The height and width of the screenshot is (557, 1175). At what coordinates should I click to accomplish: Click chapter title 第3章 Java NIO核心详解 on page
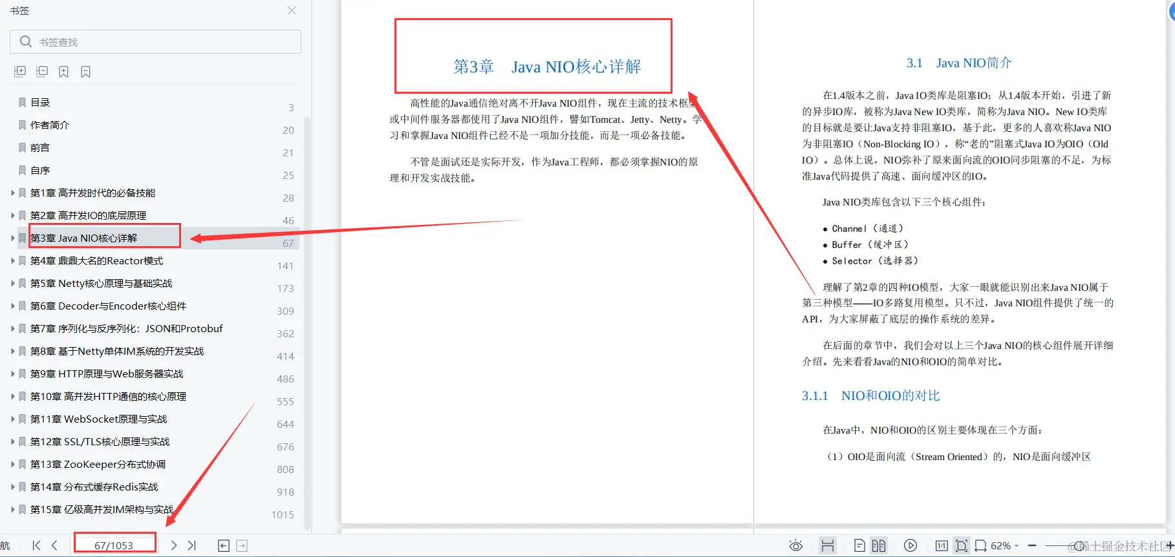[547, 67]
